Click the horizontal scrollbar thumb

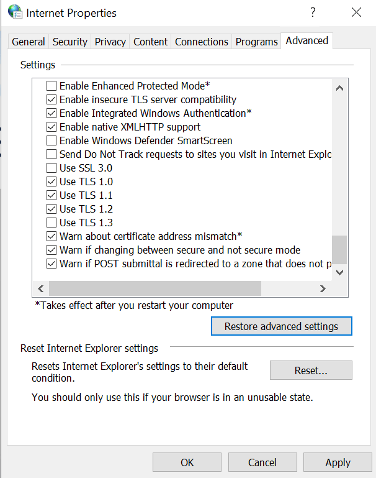click(x=155, y=288)
